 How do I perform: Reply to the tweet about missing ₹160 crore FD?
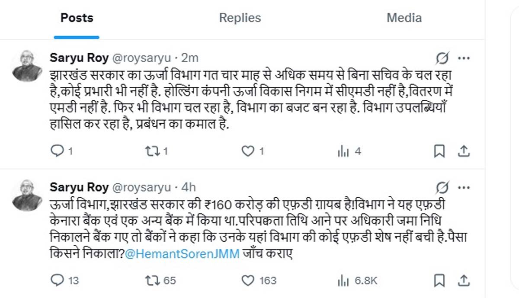click(x=58, y=280)
